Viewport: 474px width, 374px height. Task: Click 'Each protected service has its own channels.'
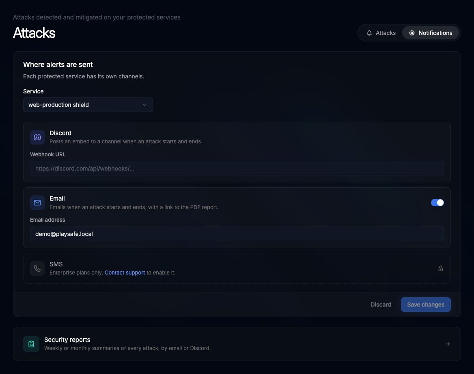pyautogui.click(x=84, y=77)
